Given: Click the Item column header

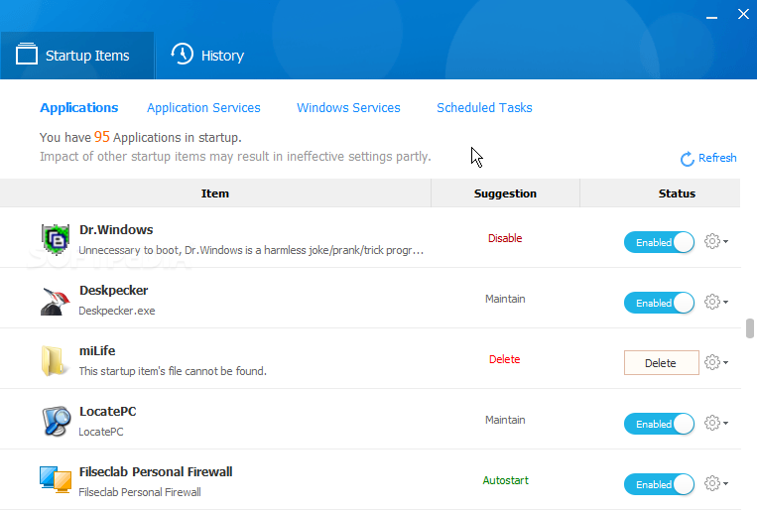Looking at the screenshot, I should click(215, 193).
